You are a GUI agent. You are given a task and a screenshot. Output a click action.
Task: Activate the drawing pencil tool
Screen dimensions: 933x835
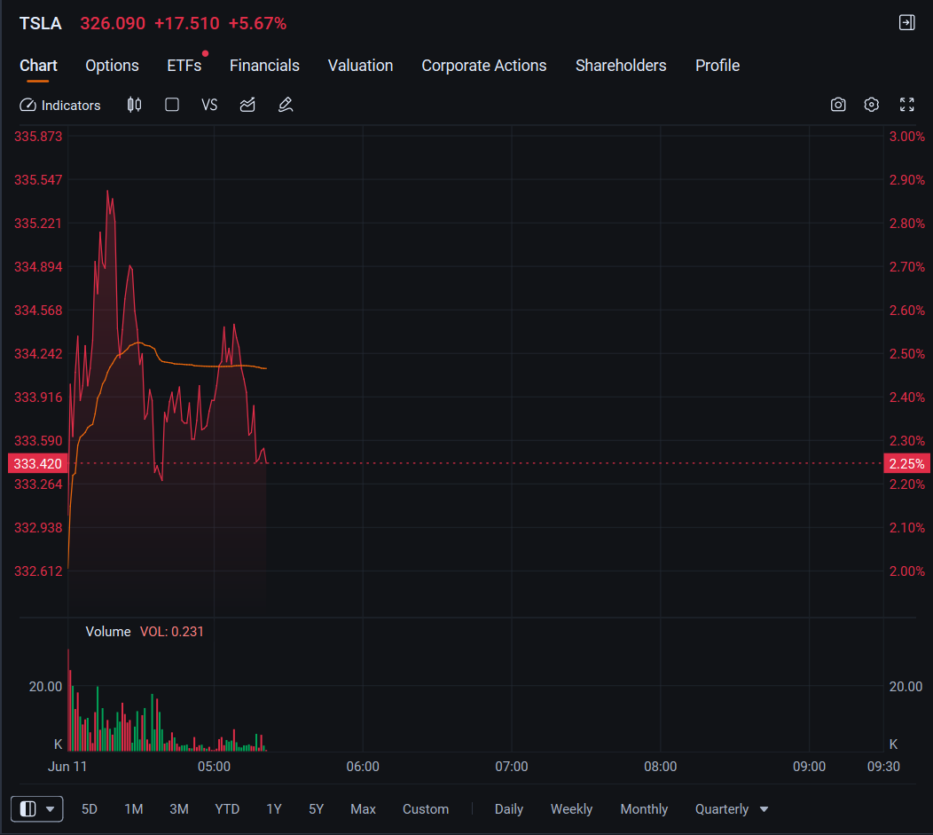(x=286, y=106)
